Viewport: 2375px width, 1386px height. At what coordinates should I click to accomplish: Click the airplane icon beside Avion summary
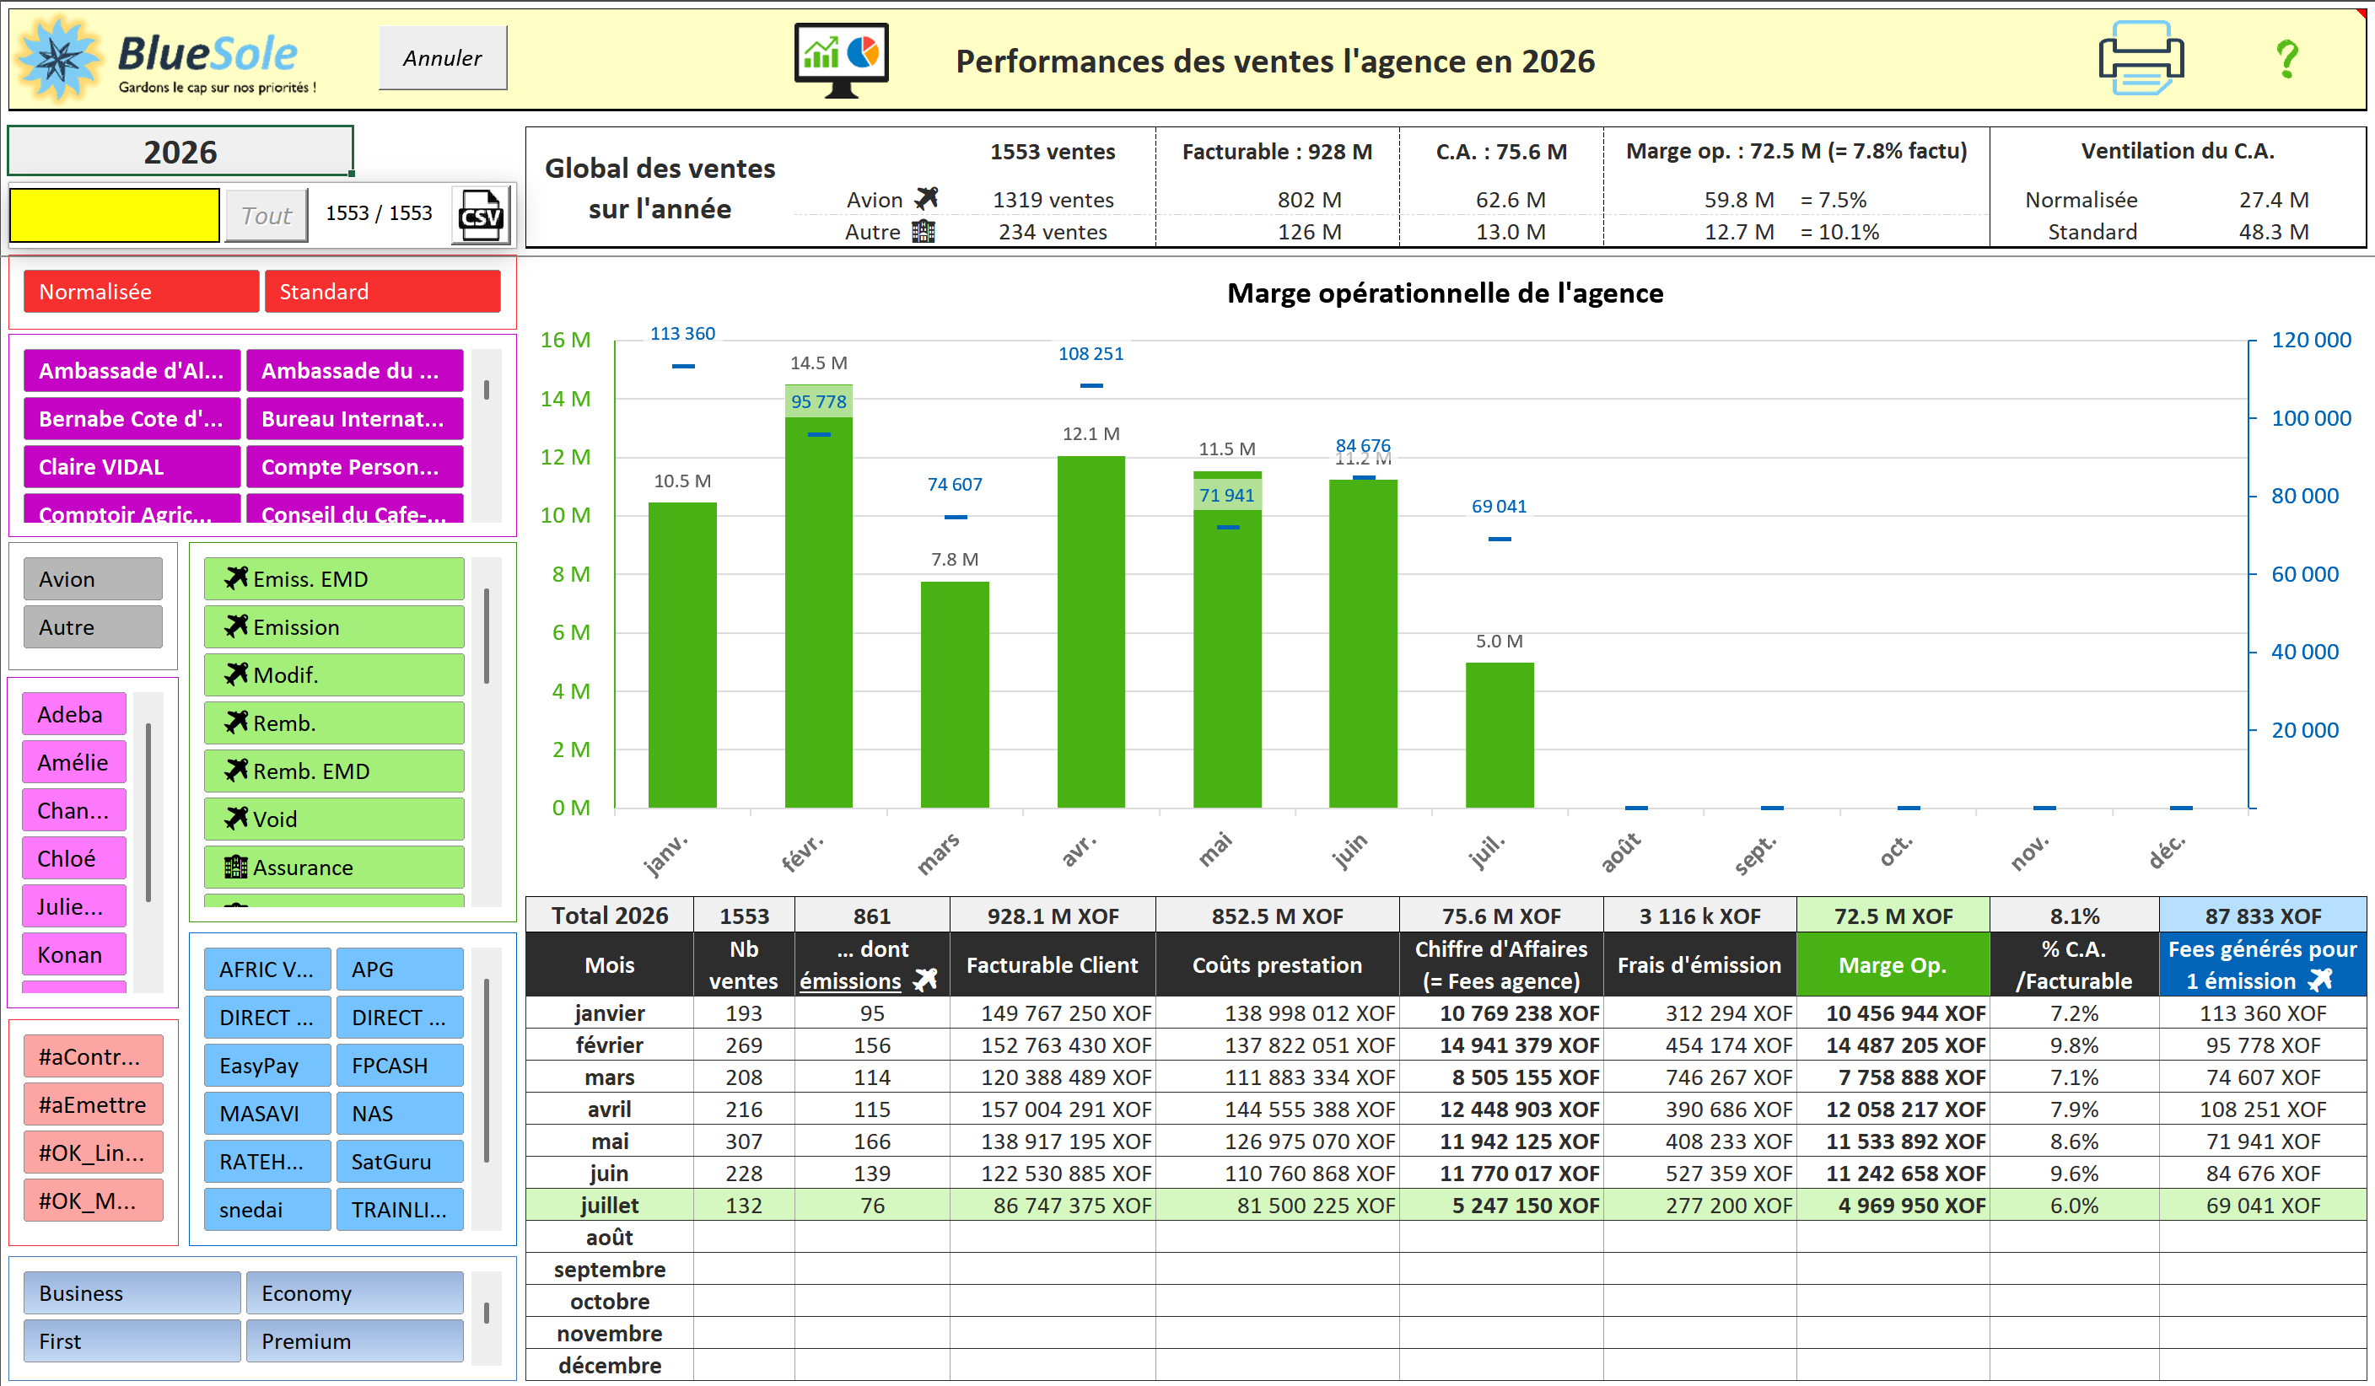coord(926,198)
